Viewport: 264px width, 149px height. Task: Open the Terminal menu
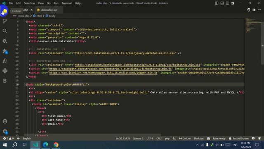[66, 3]
